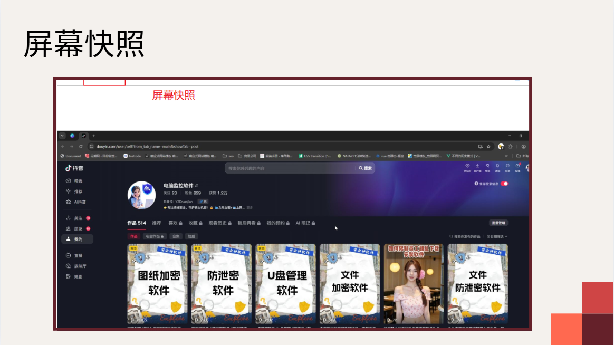
Task: Click the 通知 bell icon
Action: 497,166
